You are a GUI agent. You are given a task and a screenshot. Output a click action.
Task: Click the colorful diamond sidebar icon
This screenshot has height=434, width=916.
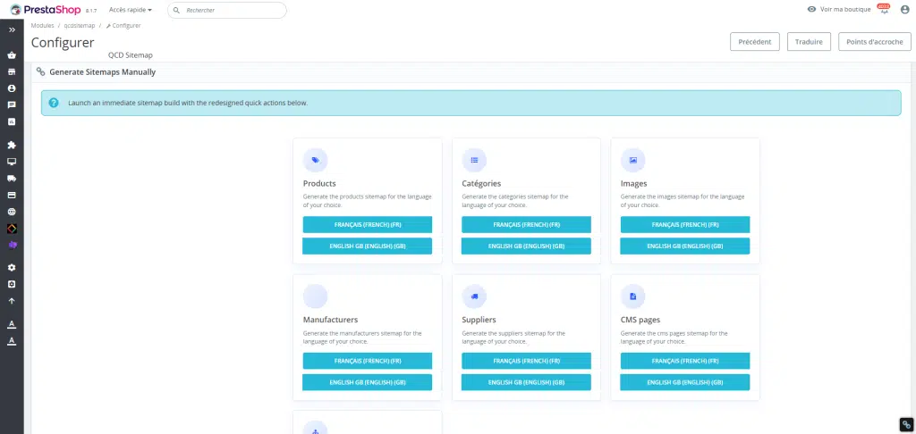pos(12,228)
